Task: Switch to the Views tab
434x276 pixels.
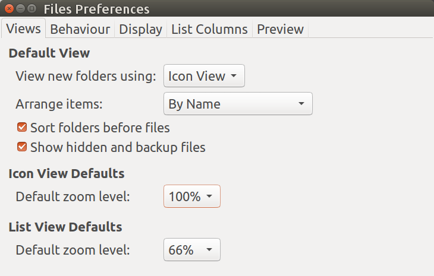Action: [x=24, y=28]
